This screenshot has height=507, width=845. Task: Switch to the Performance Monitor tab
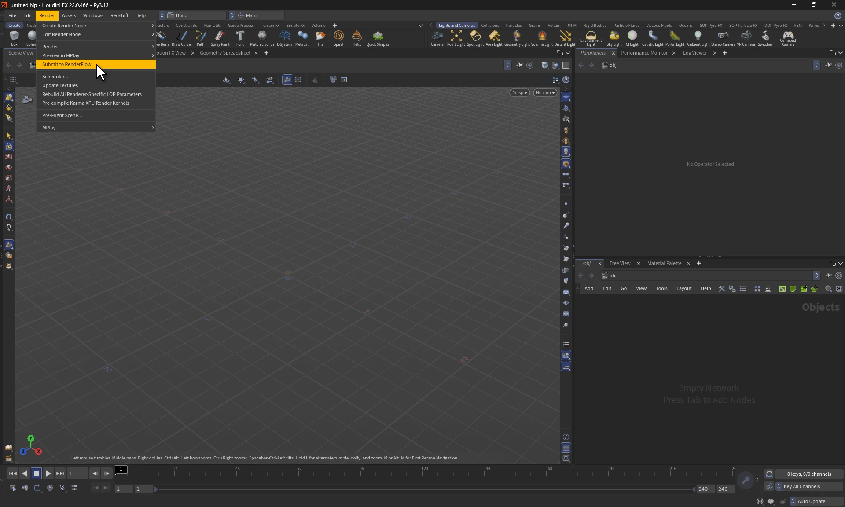[x=644, y=53]
